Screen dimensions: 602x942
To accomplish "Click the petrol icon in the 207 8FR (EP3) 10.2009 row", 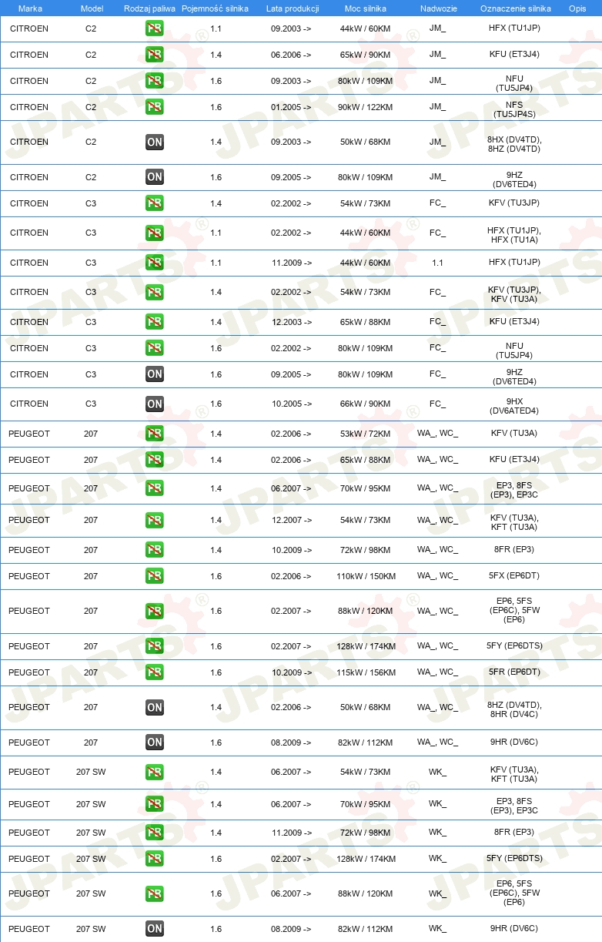I will pyautogui.click(x=155, y=550).
